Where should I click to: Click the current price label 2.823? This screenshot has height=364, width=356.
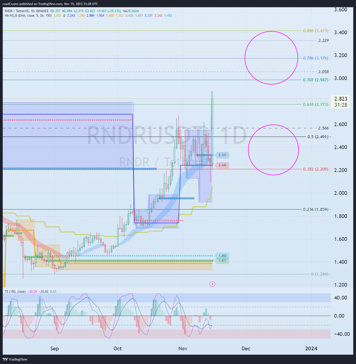click(341, 99)
